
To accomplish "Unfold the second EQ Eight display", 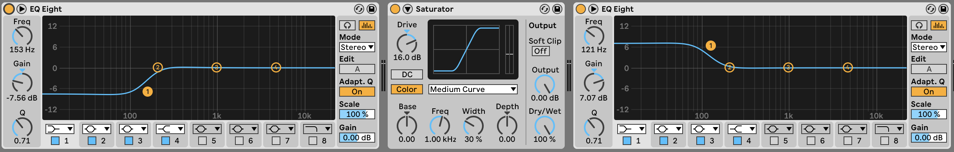I will pyautogui.click(x=593, y=9).
